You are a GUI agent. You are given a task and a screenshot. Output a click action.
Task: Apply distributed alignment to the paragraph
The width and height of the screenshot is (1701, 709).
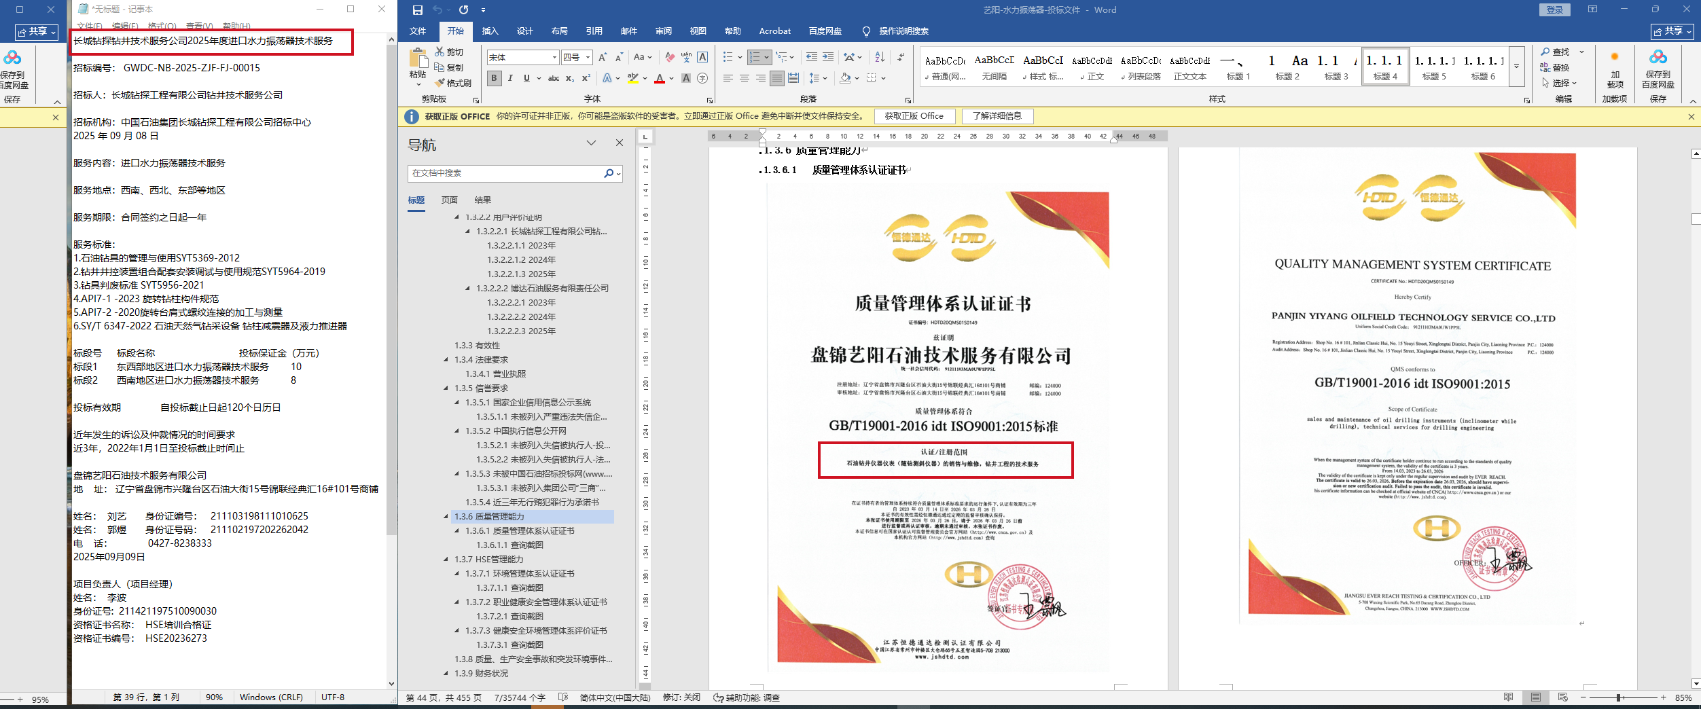(793, 78)
